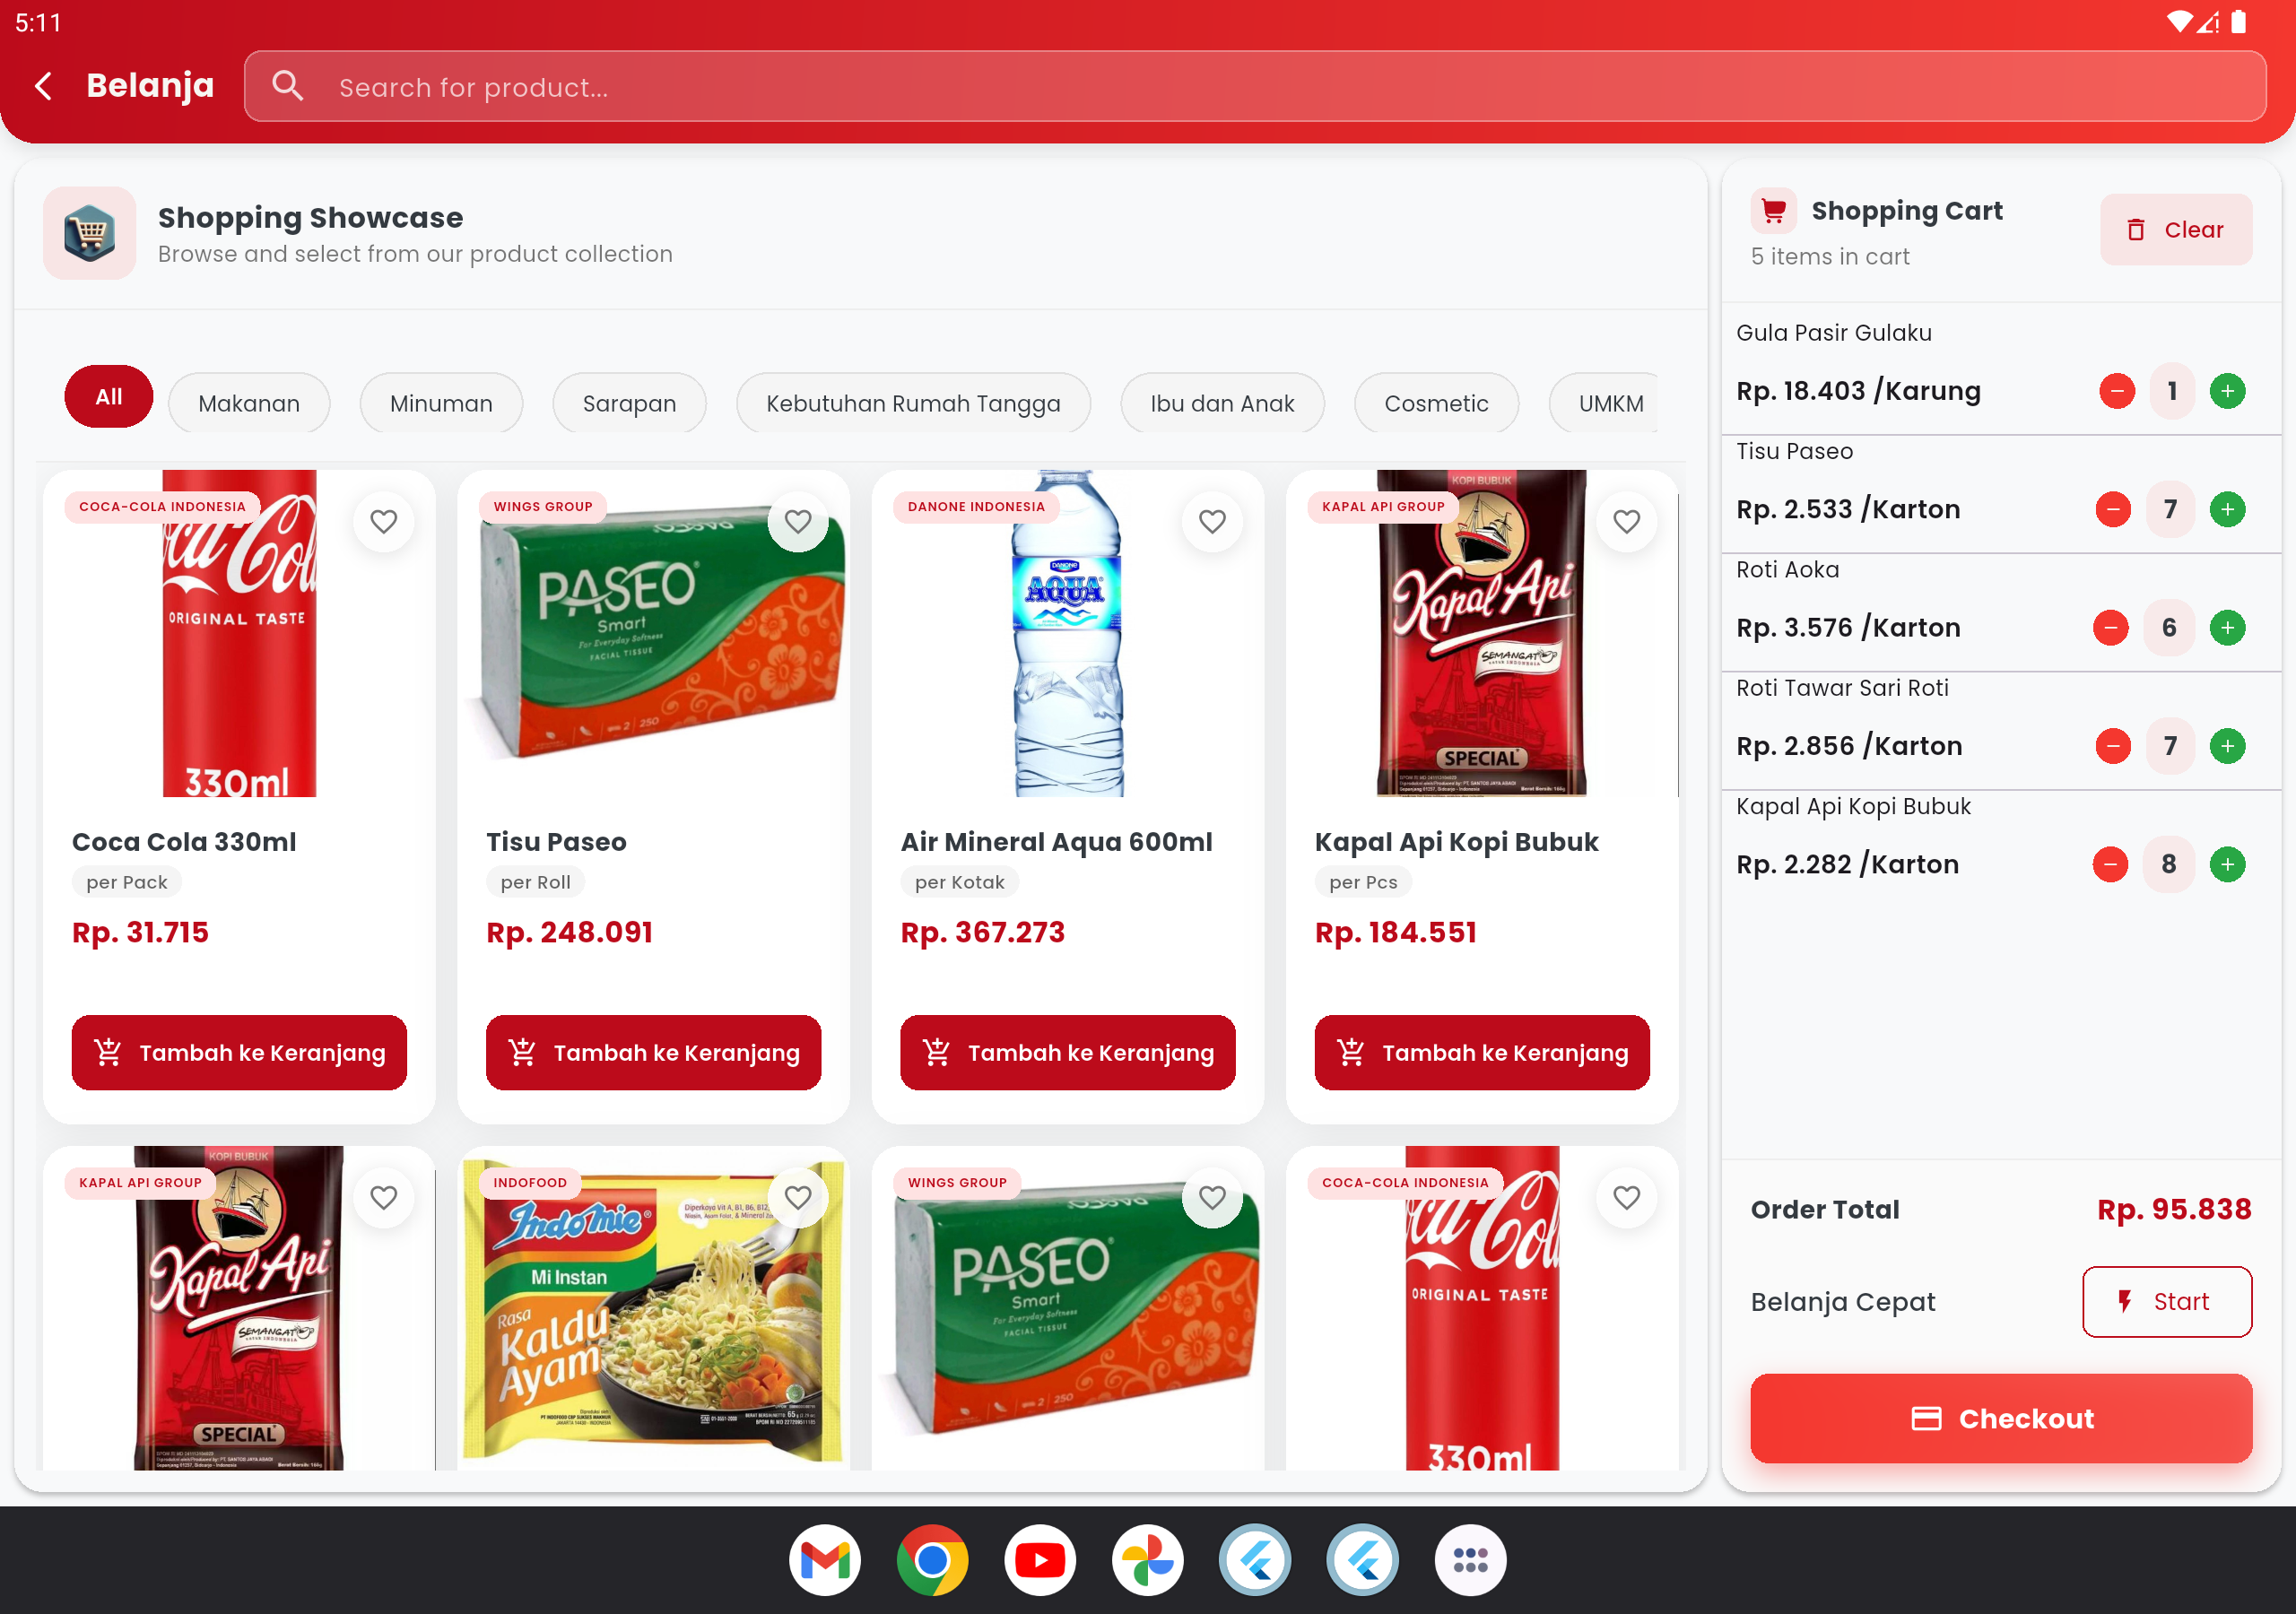Image resolution: width=2296 pixels, height=1614 pixels.
Task: Start Belanja Cepat quick shopping
Action: click(x=2166, y=1301)
